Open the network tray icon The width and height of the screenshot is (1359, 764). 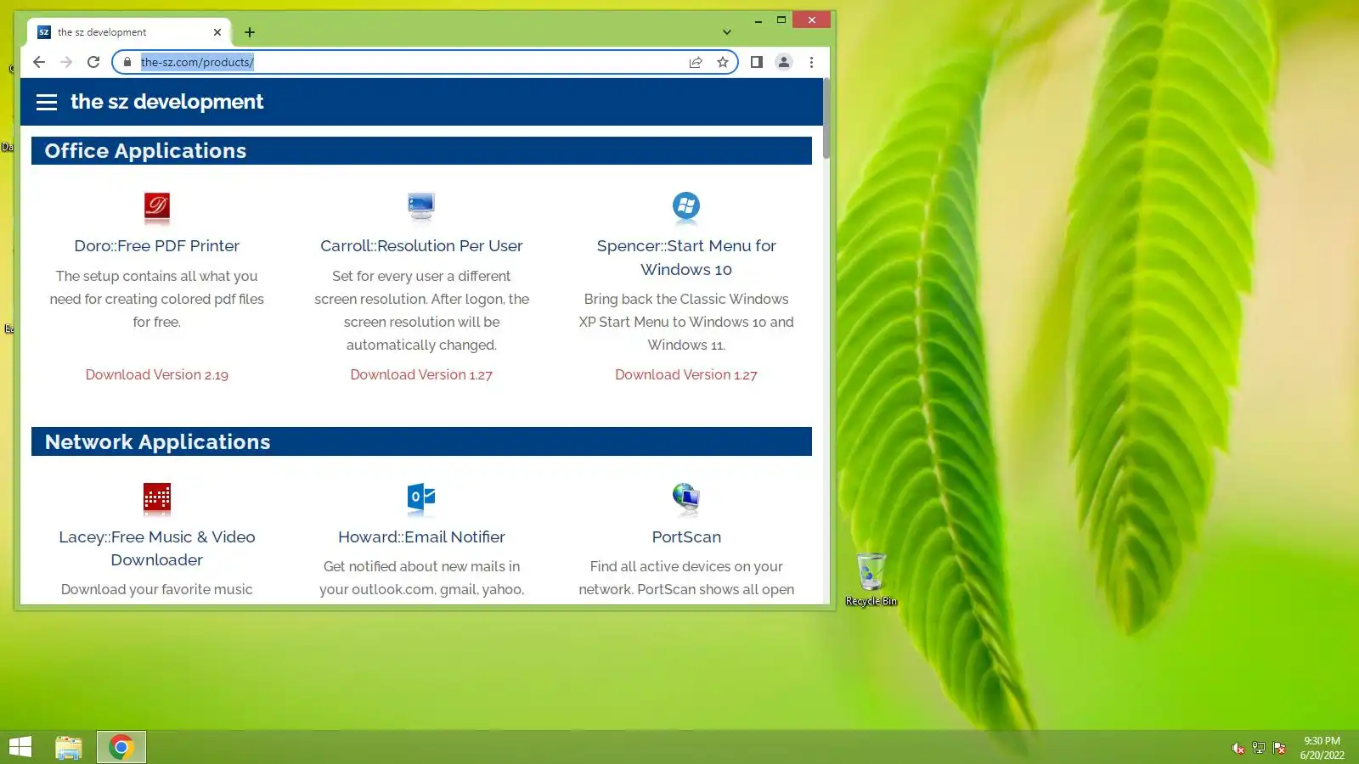click(x=1259, y=748)
